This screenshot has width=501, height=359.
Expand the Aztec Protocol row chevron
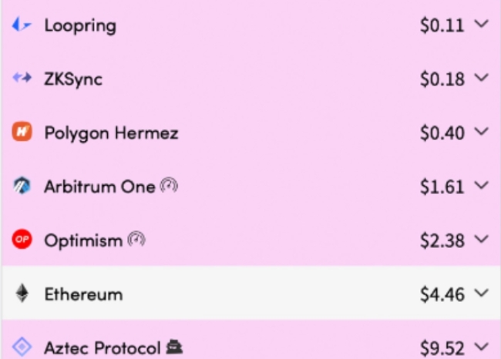pos(482,347)
